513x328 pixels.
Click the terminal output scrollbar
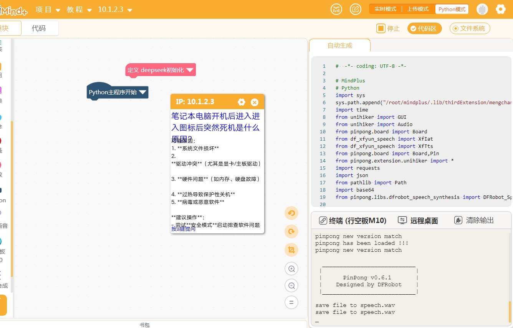pyautogui.click(x=510, y=311)
